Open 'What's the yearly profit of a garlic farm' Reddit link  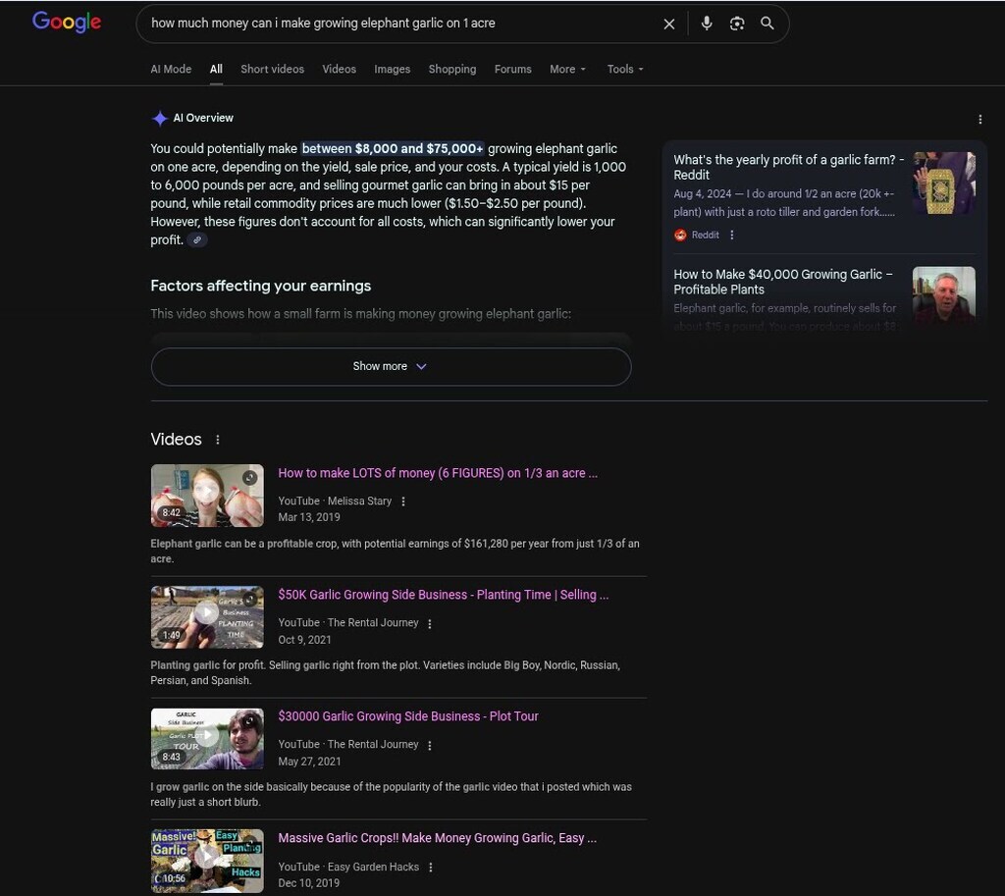788,167
